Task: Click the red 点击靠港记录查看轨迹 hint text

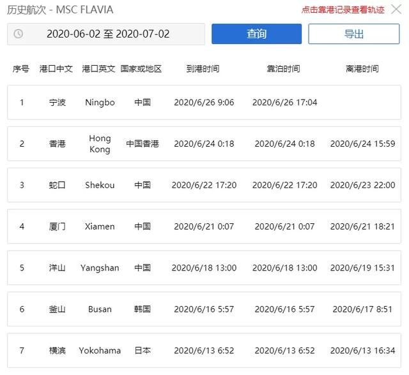Action: [343, 10]
